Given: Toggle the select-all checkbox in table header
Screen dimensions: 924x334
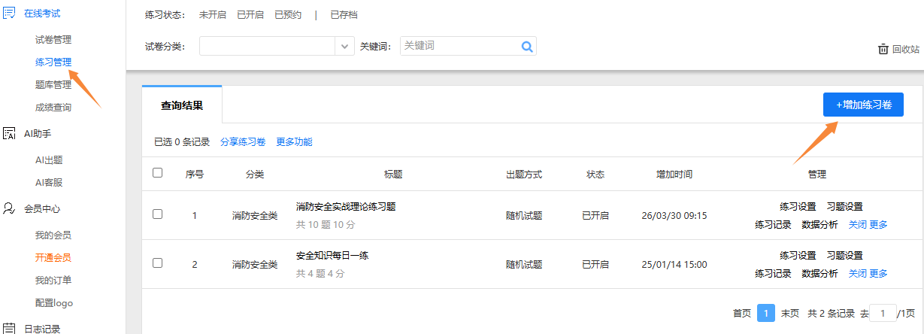Looking at the screenshot, I should (x=158, y=173).
